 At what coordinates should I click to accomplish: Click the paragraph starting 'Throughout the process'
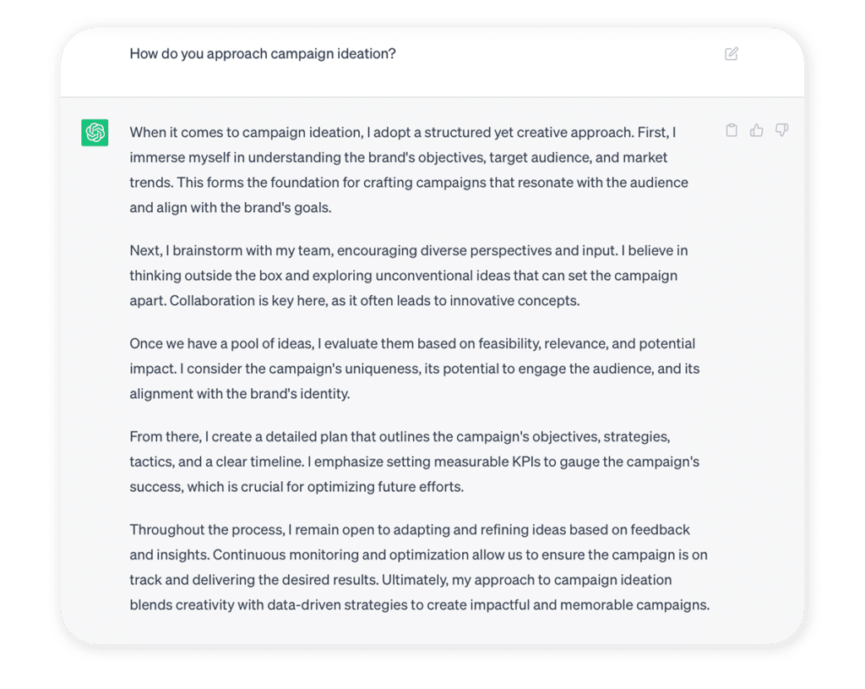420,567
